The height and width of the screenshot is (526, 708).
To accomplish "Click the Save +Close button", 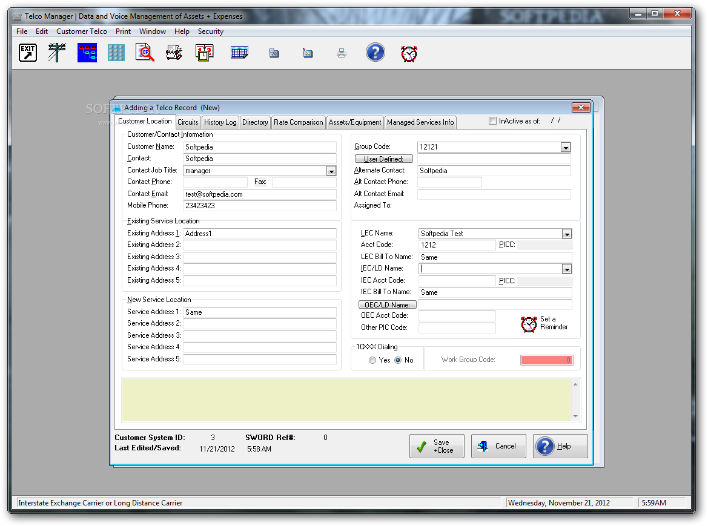I will (x=437, y=446).
